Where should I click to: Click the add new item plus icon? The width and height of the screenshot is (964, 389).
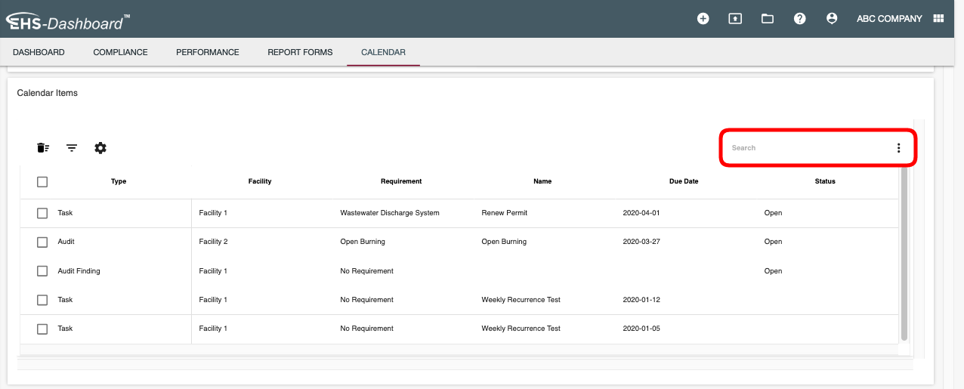[x=703, y=19]
